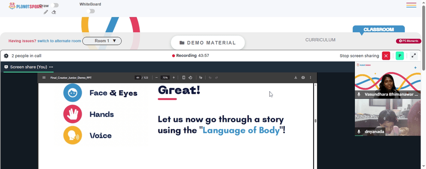
Task: Click dnyanada video tile
Action: (x=388, y=117)
